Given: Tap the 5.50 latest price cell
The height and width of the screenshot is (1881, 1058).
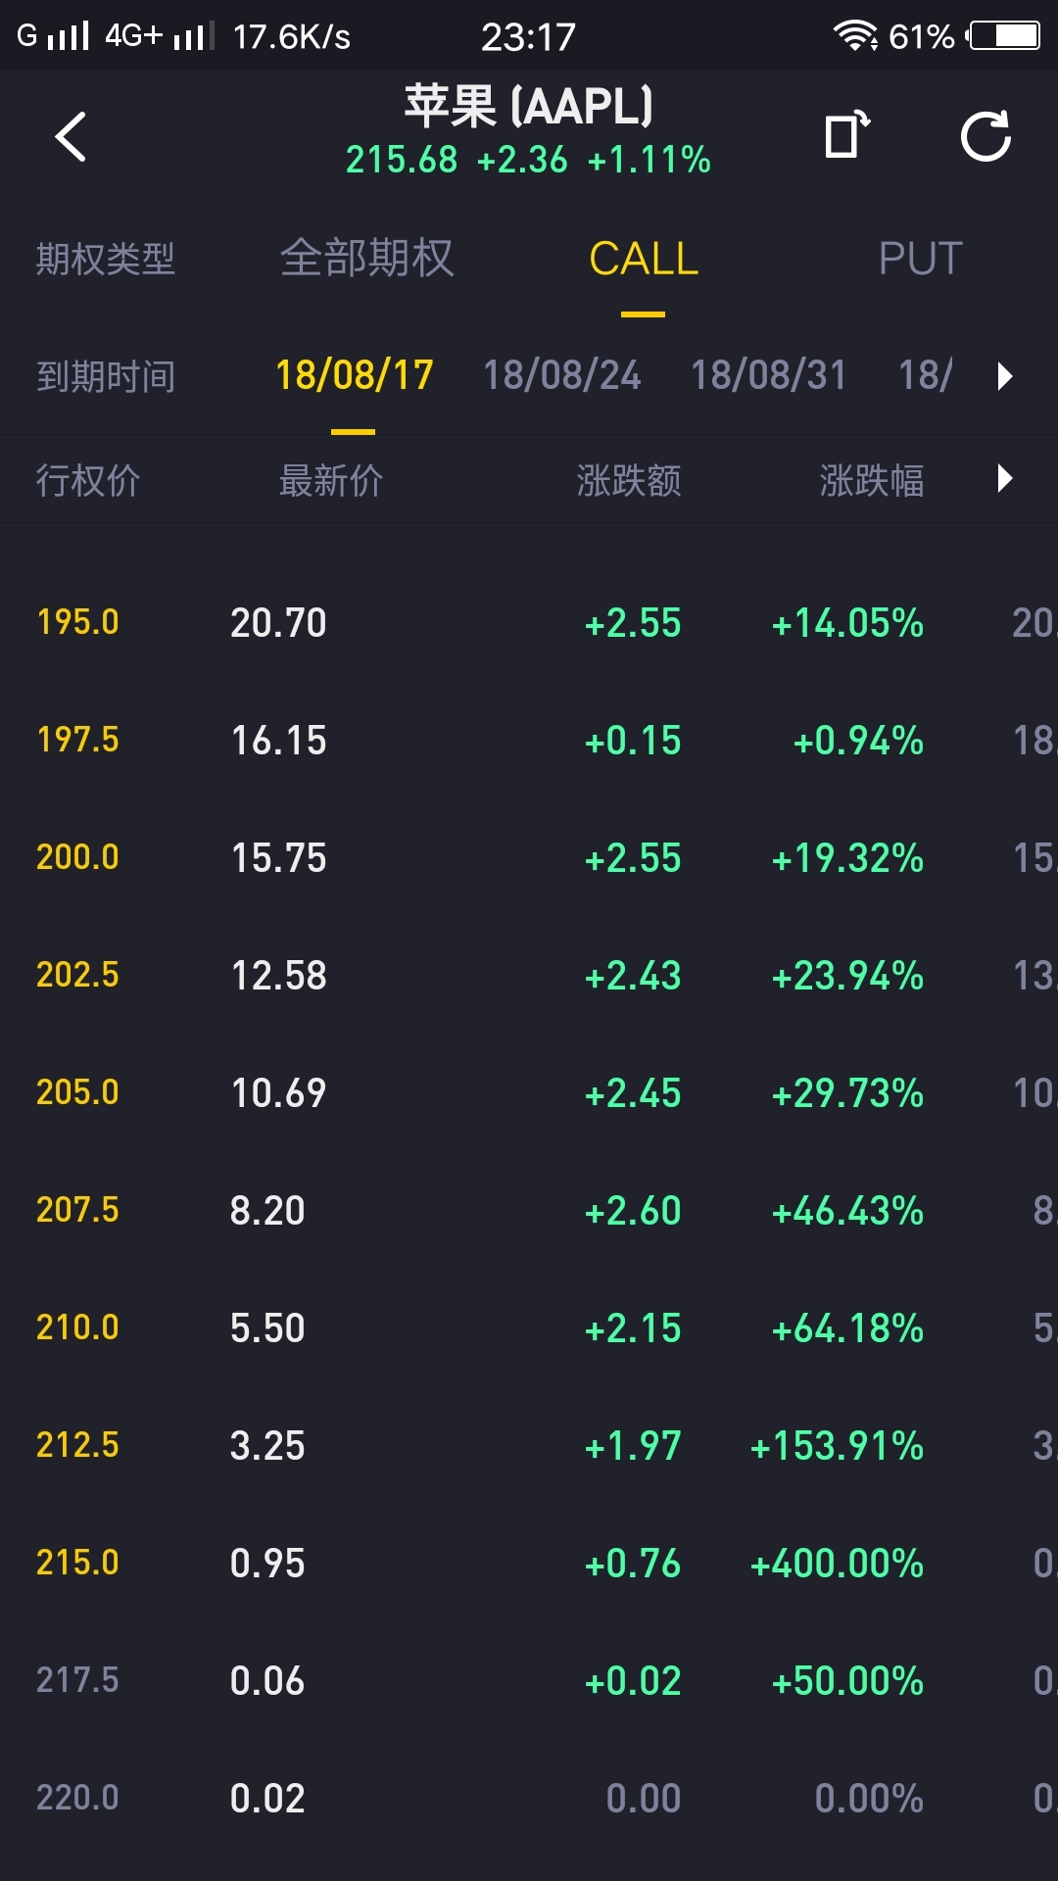Looking at the screenshot, I should (267, 1328).
